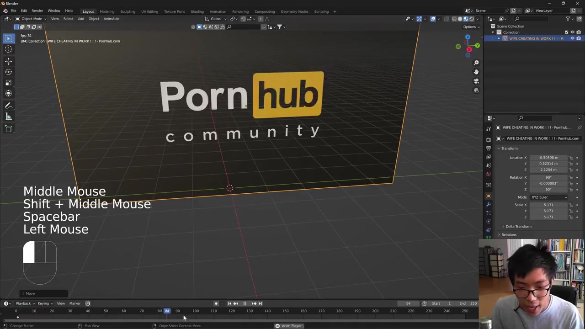The width and height of the screenshot is (585, 329).
Task: Click the Scale X value field
Action: [548, 205]
